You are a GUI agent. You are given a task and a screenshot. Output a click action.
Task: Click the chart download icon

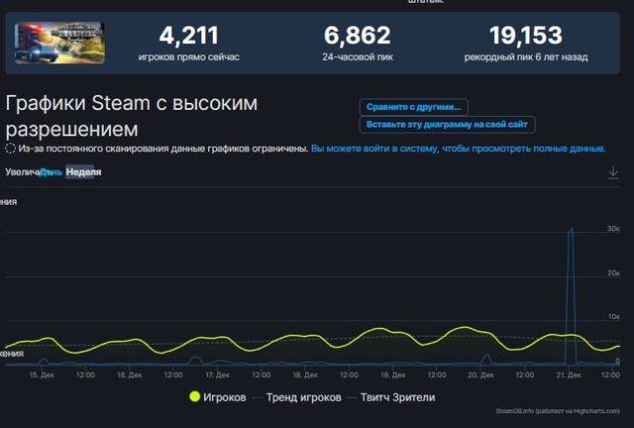pyautogui.click(x=613, y=172)
